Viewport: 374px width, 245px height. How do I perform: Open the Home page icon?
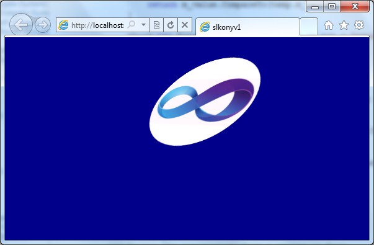329,25
